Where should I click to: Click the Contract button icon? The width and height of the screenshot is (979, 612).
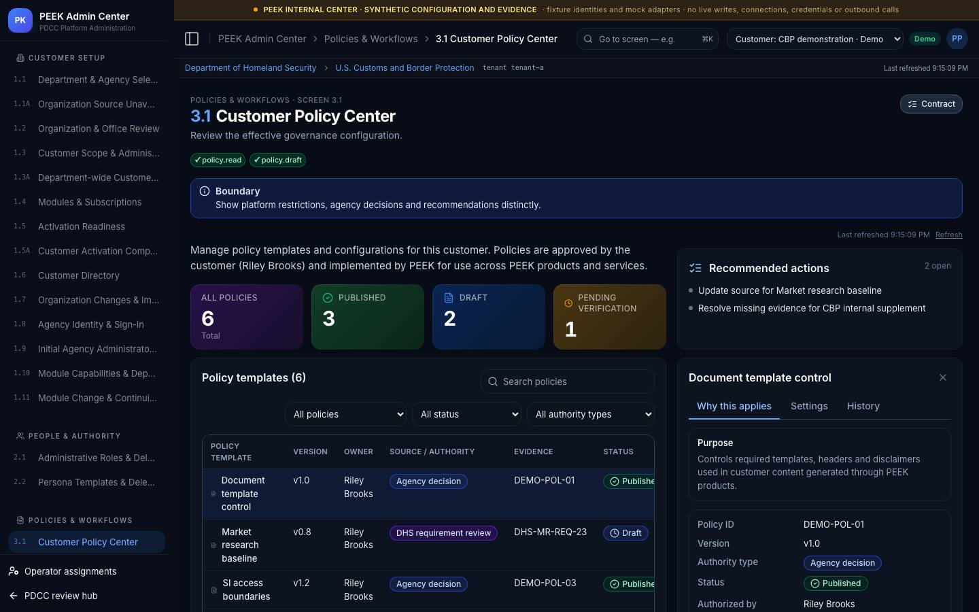click(912, 104)
